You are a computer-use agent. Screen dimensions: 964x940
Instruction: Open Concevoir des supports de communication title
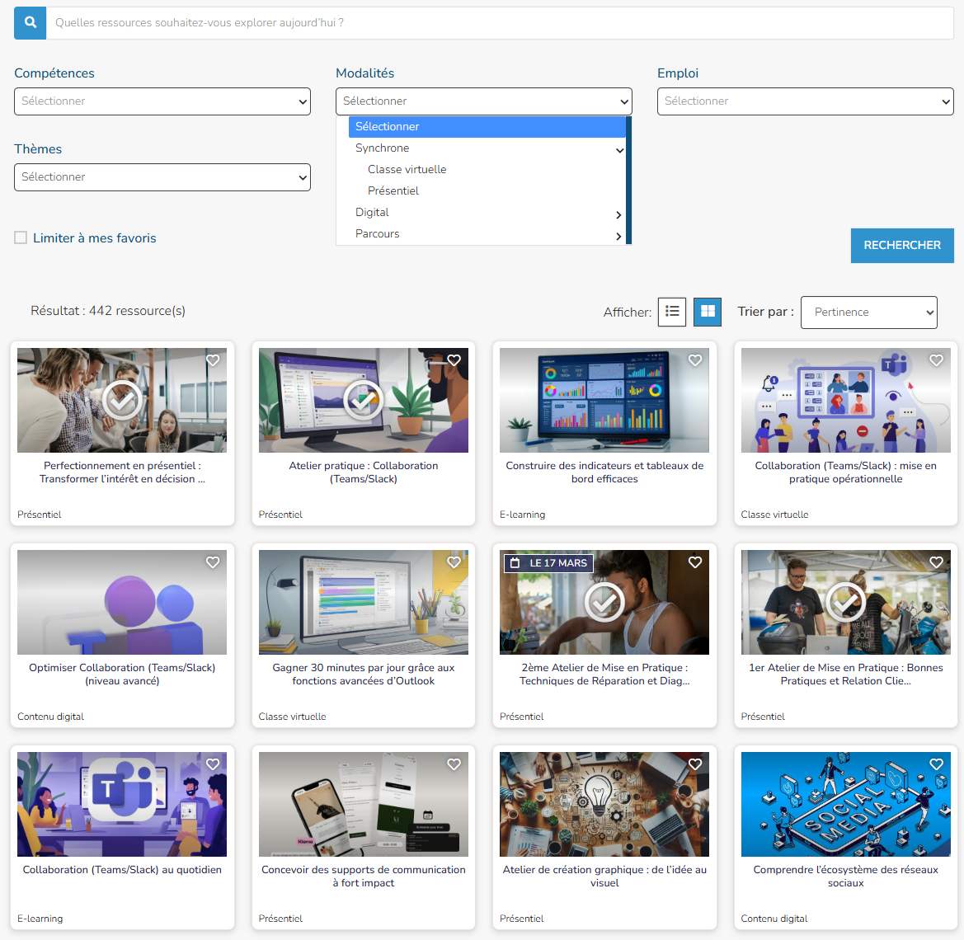[364, 876]
